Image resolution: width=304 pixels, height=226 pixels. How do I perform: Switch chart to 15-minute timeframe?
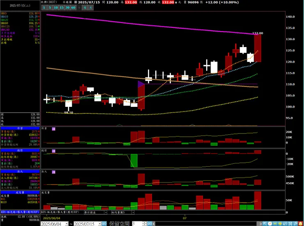coord(62,7)
